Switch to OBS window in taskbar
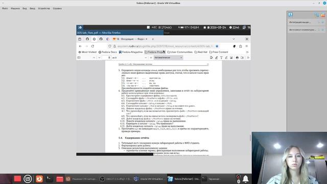 115,179
